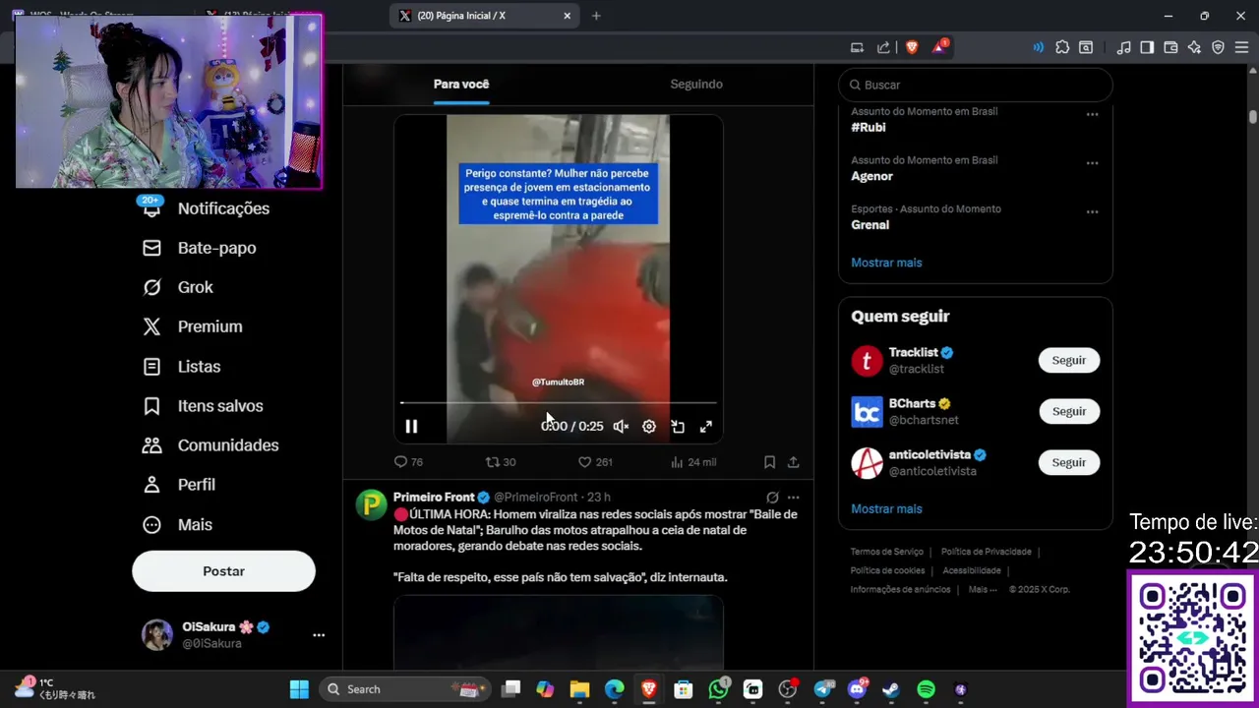
Task: Repost the video post (30 reposts)
Action: 501,461
